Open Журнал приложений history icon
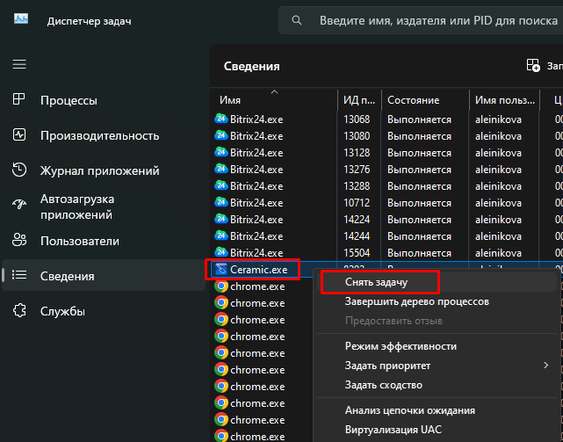This screenshot has height=442, width=563. [x=19, y=170]
